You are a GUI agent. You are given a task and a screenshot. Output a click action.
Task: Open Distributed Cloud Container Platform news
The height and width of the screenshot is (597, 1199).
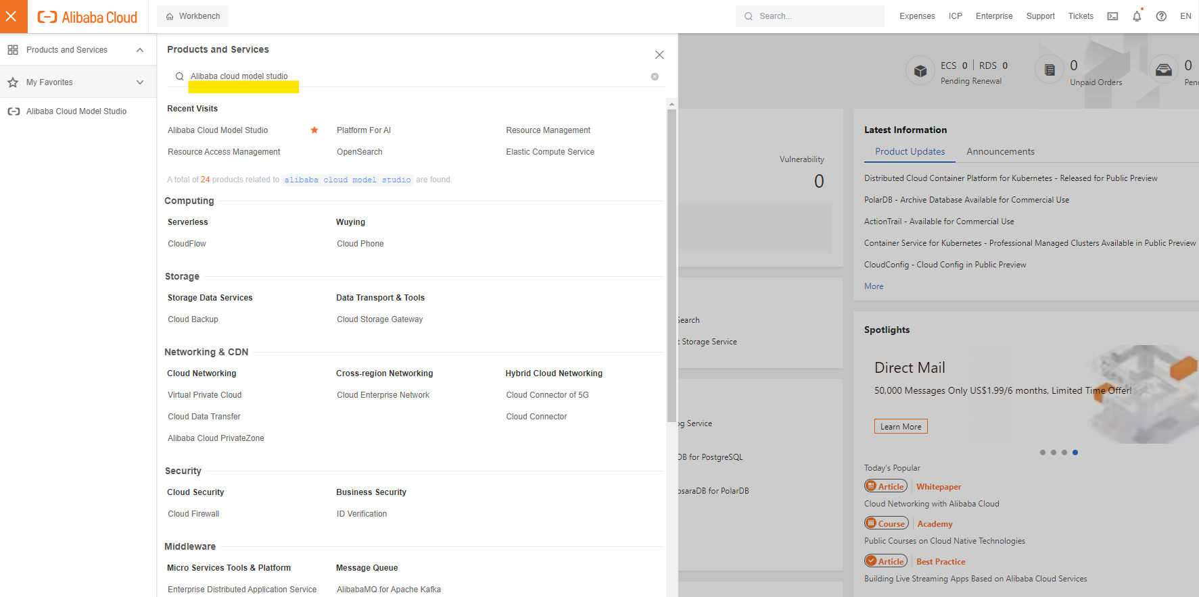[1011, 178]
